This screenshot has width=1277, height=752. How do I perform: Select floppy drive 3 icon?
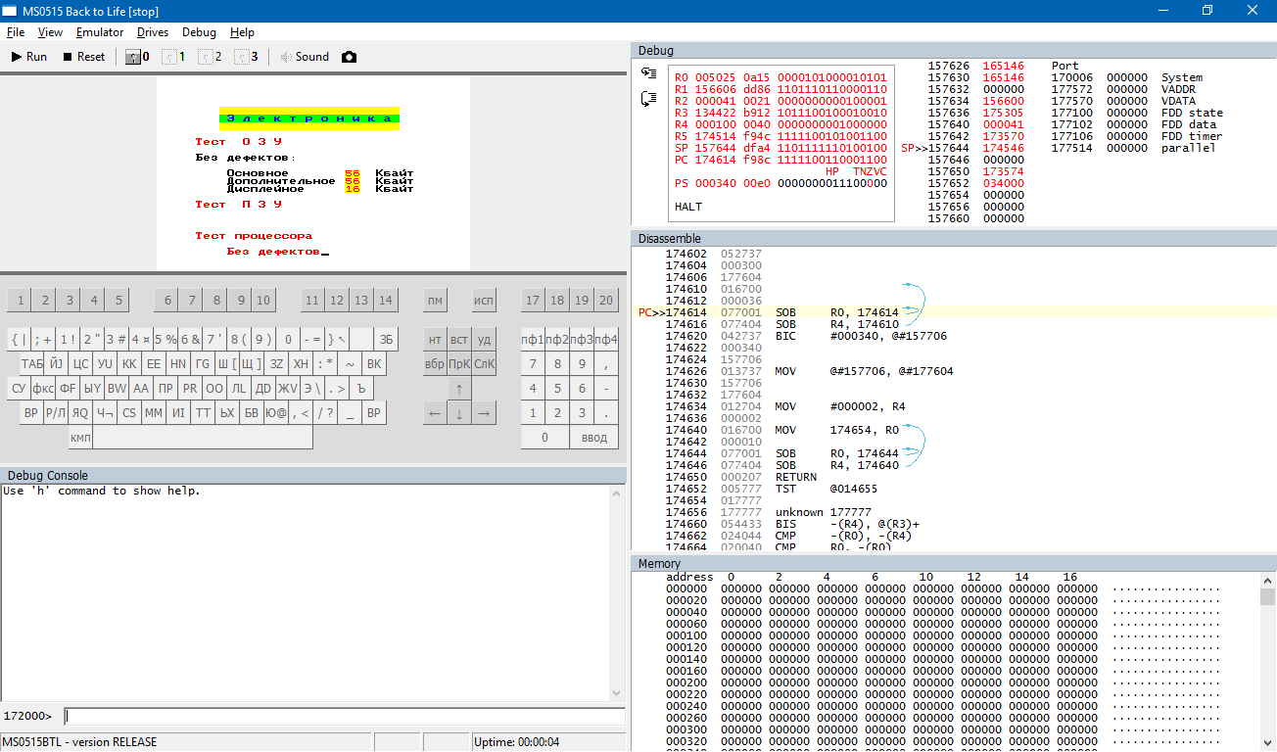[x=246, y=57]
